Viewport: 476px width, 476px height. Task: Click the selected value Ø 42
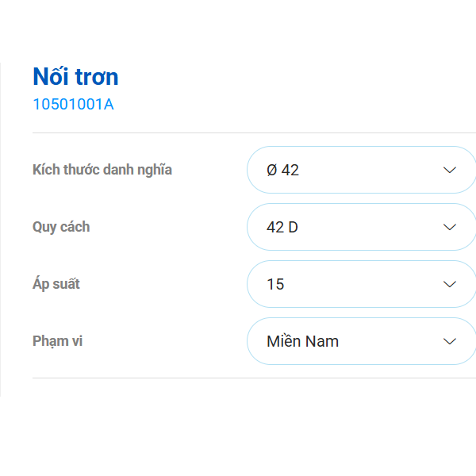[283, 170]
